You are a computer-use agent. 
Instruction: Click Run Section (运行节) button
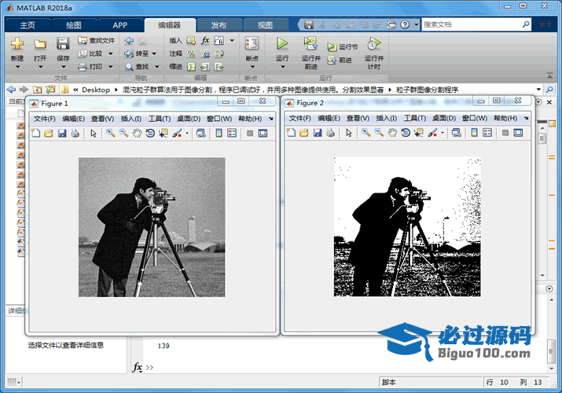pyautogui.click(x=343, y=47)
